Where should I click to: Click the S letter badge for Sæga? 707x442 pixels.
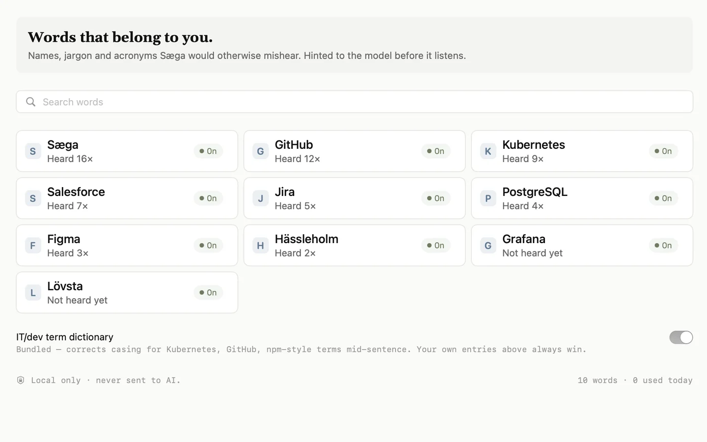(33, 151)
